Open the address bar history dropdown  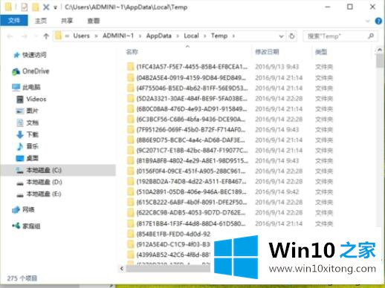(281, 36)
